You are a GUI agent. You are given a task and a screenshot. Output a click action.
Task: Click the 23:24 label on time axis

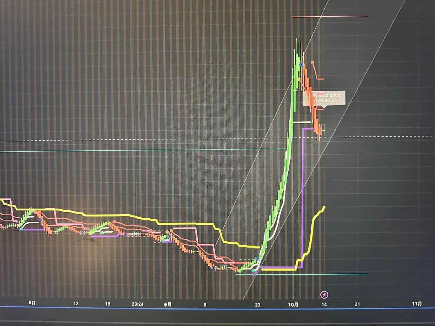[x=137, y=304]
